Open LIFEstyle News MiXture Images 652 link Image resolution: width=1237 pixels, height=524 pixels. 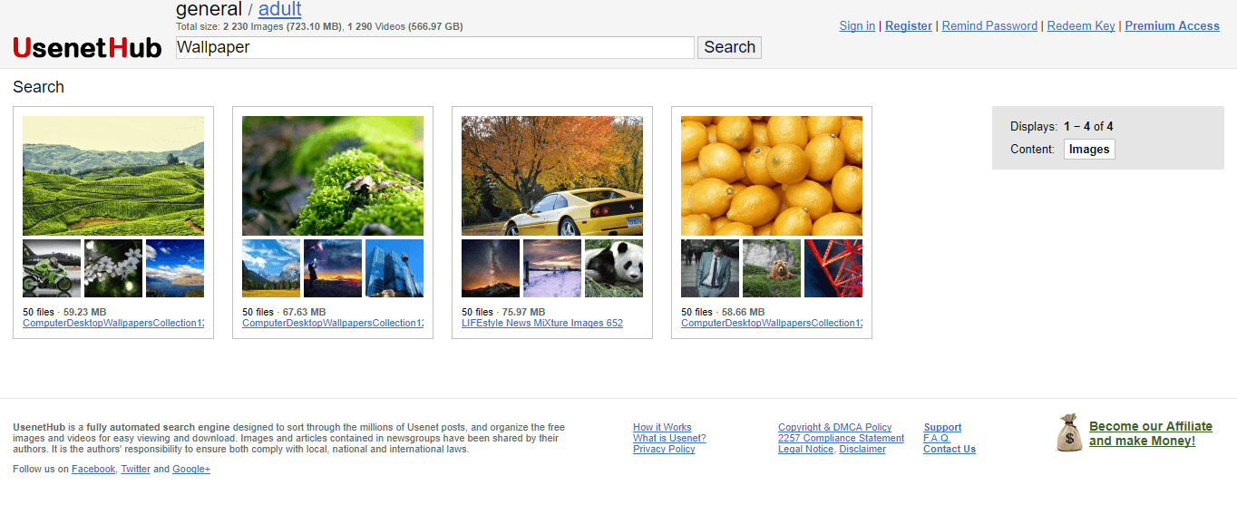[x=542, y=324]
